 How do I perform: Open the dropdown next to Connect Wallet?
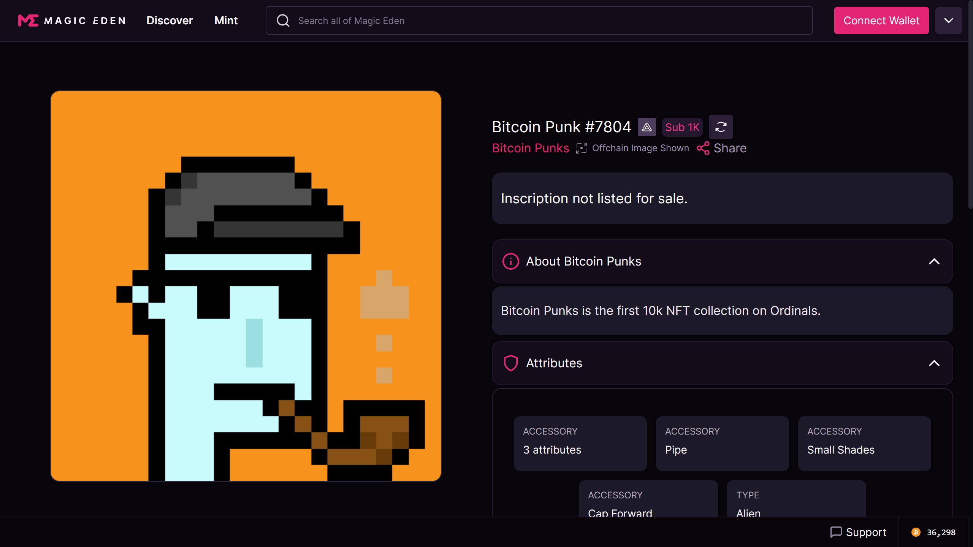(949, 21)
